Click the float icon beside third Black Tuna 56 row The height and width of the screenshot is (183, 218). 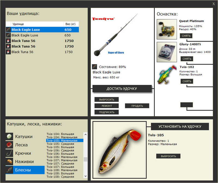click(8, 52)
